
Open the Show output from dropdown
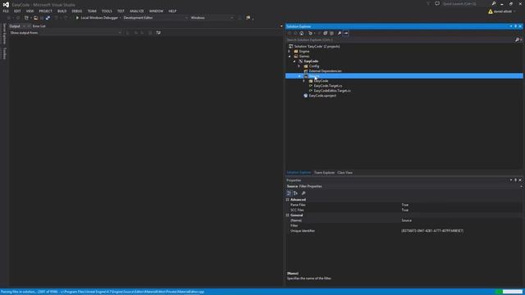pyautogui.click(x=80, y=33)
